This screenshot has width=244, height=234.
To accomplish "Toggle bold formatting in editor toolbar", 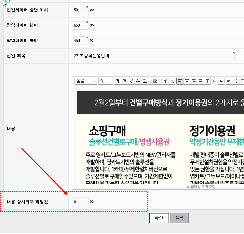I will pyautogui.click(x=117, y=81).
